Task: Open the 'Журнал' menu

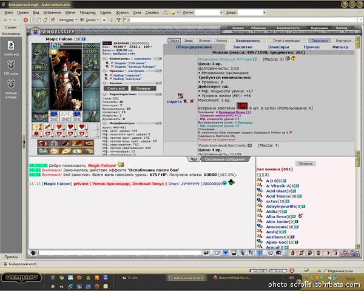Action: 122,13
